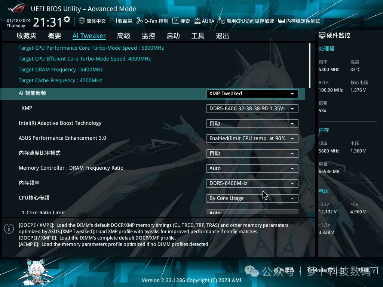The image size is (383, 287).
Task: Click the 53x multiplier value
Action: pos(322,111)
